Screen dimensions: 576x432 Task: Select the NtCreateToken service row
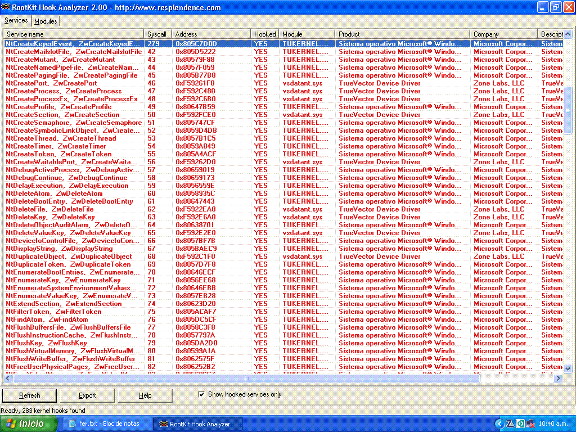(283, 154)
